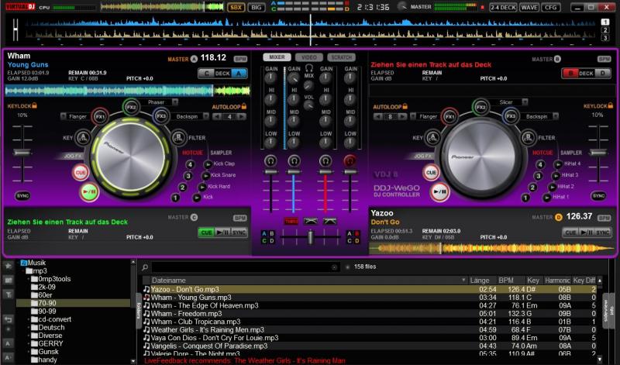
Task: Select the 'Wham - Freedom.mp3' track row
Action: click(371, 314)
